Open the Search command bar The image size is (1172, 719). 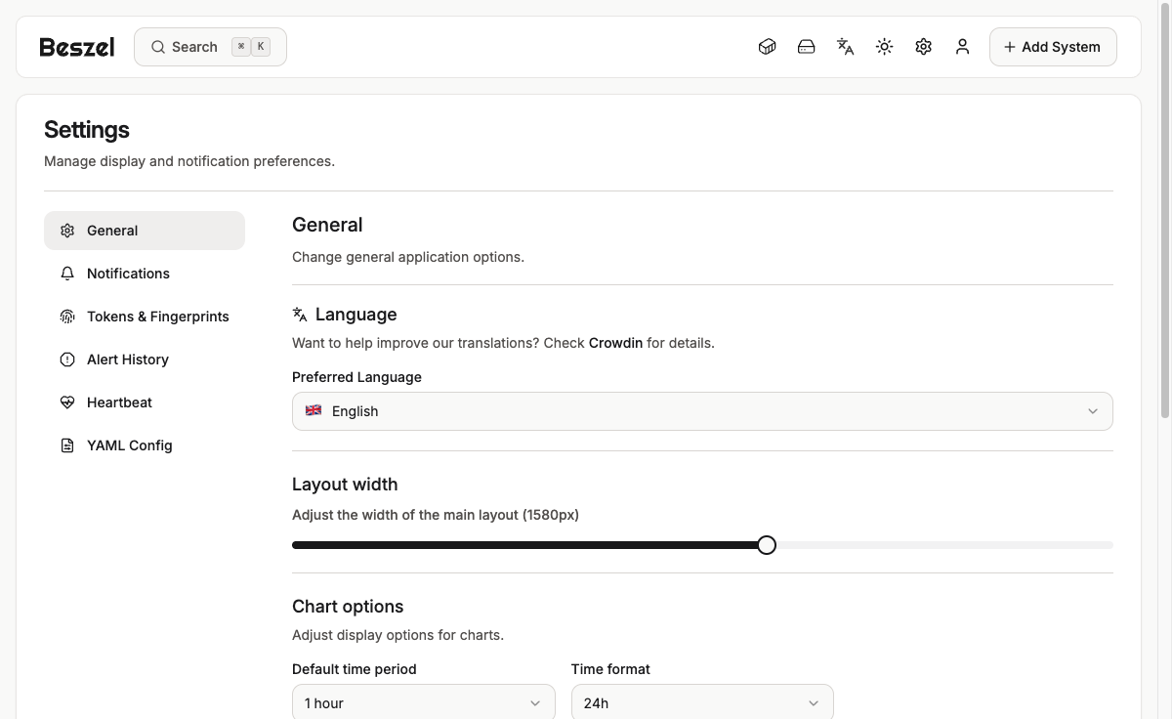[210, 47]
